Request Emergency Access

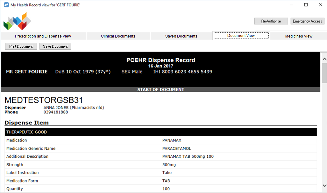307,21
